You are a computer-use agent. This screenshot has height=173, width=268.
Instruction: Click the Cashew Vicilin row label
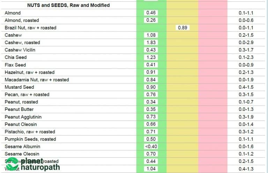pos(20,50)
